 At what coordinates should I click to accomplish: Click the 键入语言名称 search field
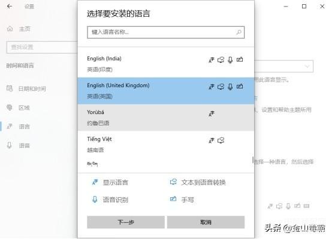tap(166, 32)
